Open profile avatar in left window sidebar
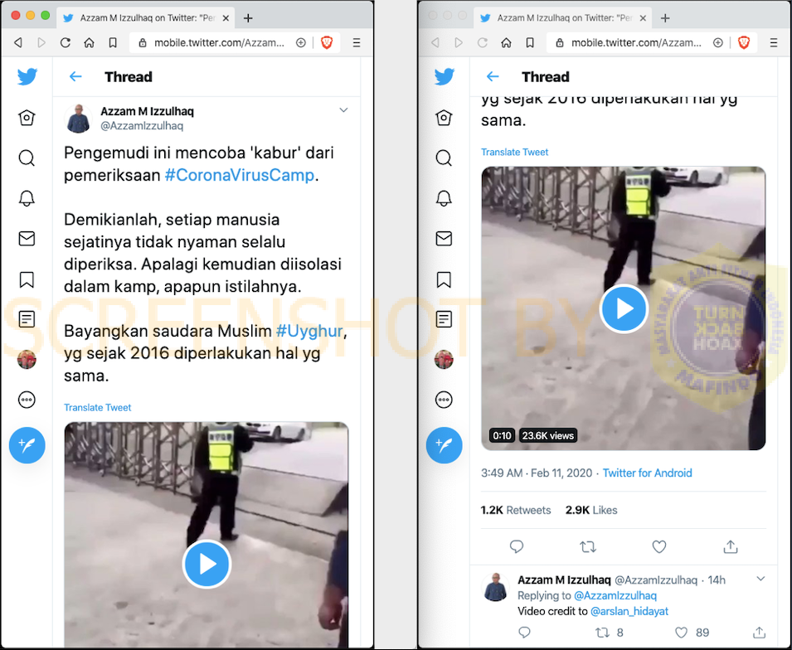 [x=27, y=360]
